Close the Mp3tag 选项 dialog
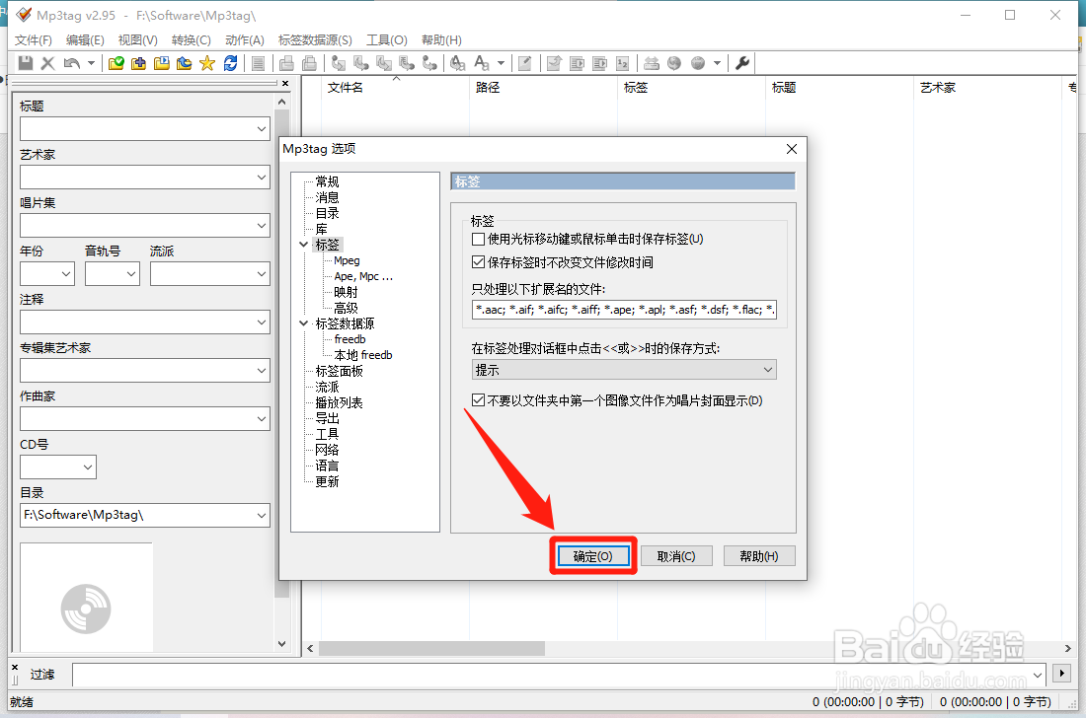Screen dimensions: 1086x718 click(792, 149)
